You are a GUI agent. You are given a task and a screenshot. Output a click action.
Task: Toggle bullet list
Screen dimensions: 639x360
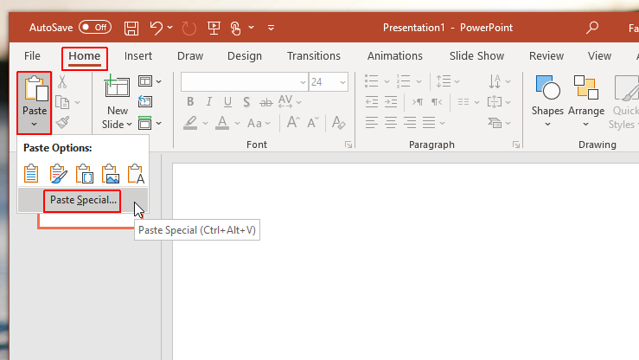(371, 81)
